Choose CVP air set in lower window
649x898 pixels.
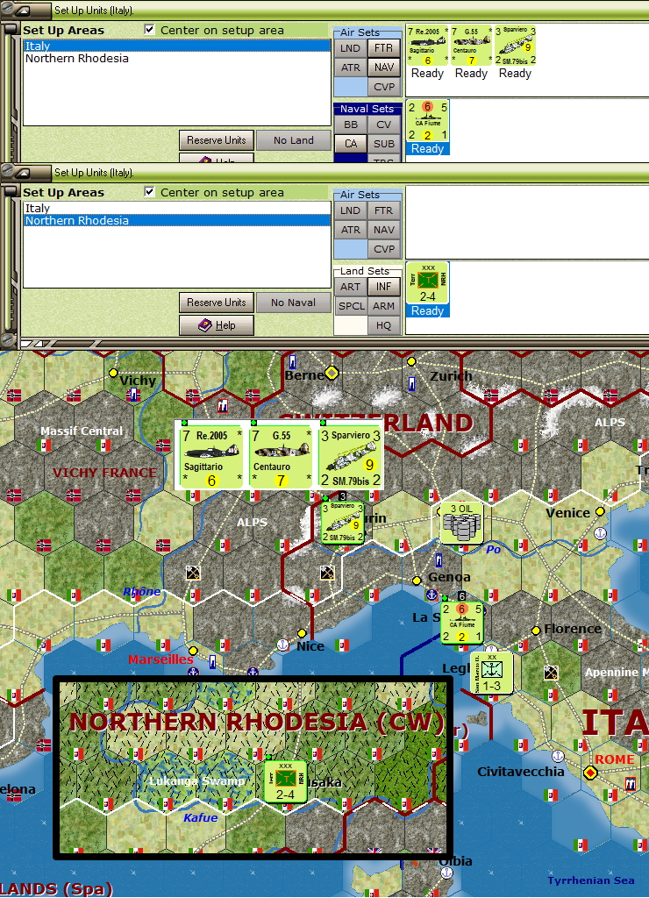point(384,249)
